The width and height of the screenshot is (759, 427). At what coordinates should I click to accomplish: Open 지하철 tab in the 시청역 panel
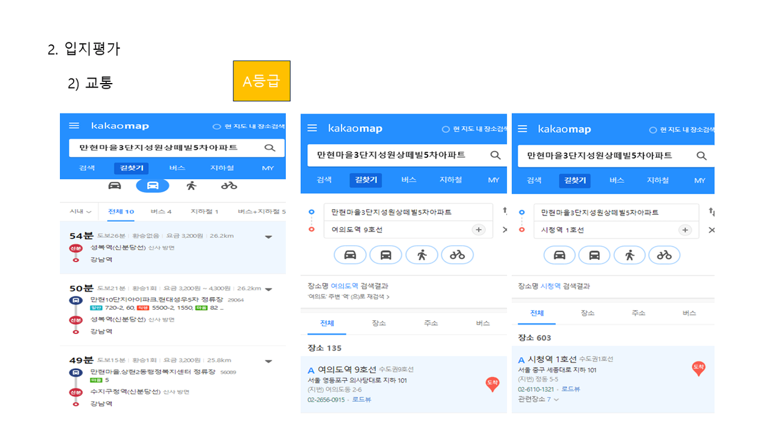658,180
